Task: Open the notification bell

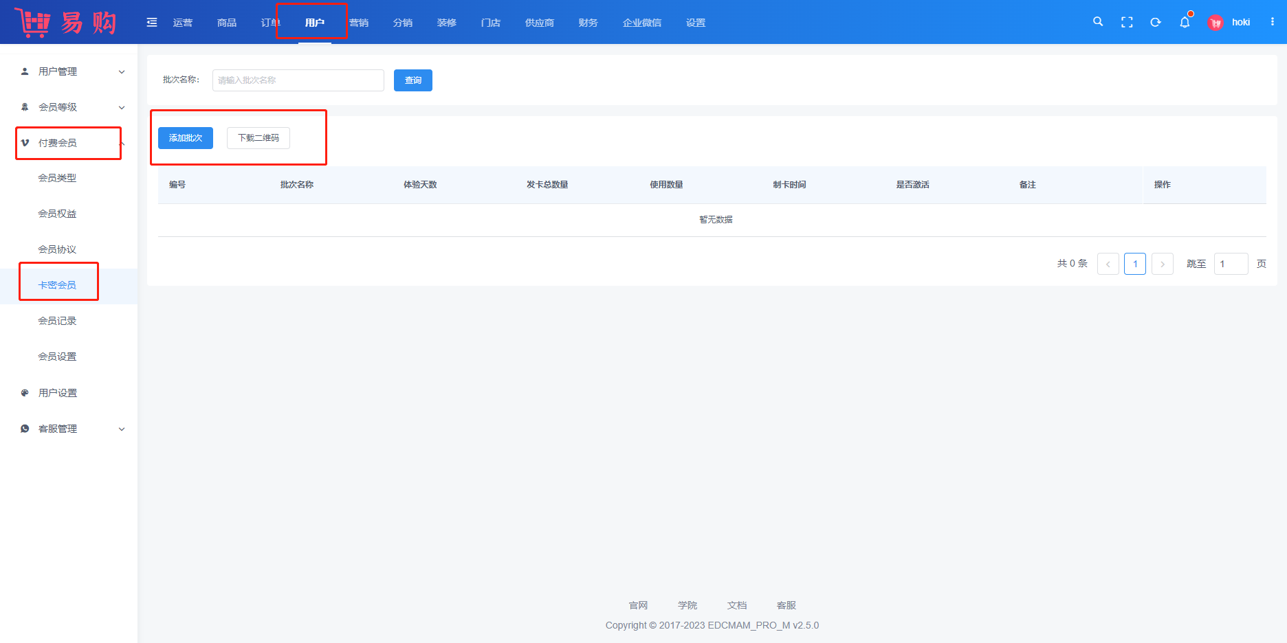Action: click(x=1185, y=22)
